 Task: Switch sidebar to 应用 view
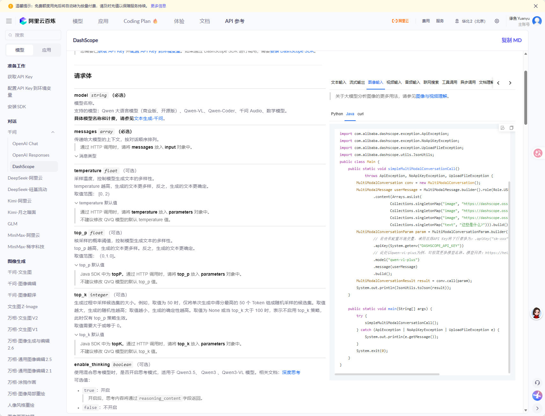47,50
